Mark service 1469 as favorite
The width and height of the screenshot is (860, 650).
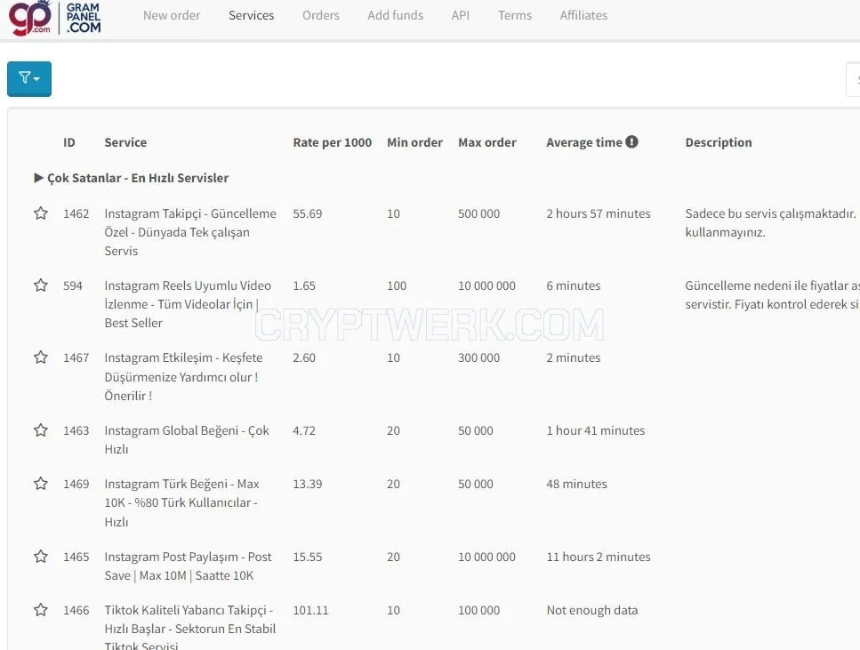pos(41,483)
